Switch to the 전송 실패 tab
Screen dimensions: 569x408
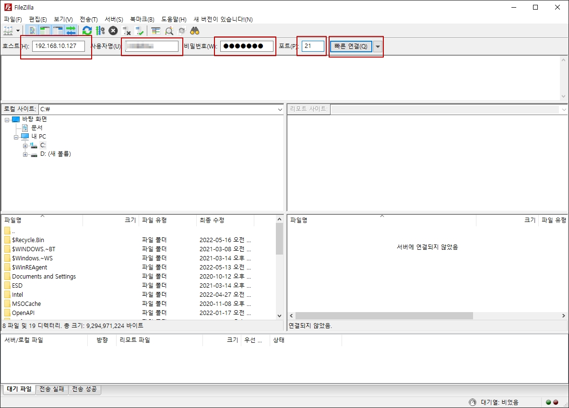(x=51, y=389)
